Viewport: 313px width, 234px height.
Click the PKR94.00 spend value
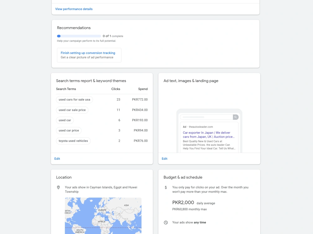pyautogui.click(x=141, y=130)
